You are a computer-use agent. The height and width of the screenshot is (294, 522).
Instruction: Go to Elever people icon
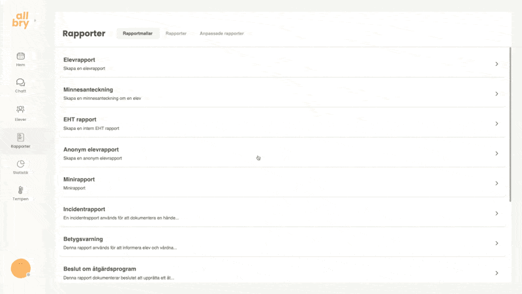click(x=20, y=109)
